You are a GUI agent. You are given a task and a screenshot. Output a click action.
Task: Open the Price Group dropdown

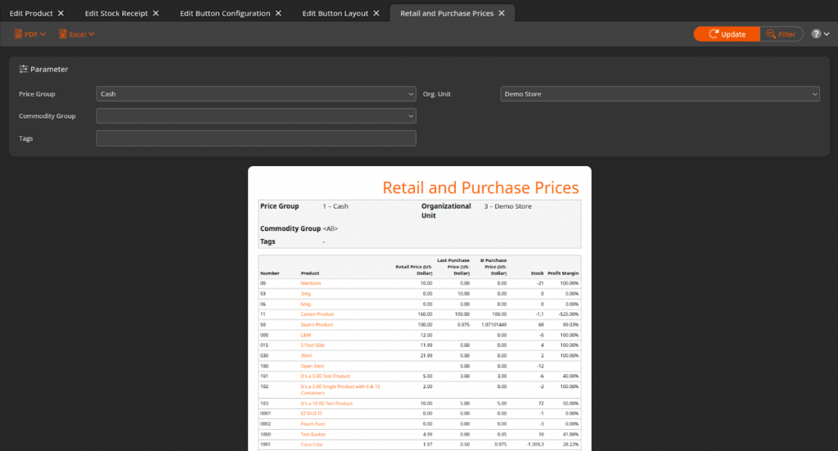[x=255, y=94]
